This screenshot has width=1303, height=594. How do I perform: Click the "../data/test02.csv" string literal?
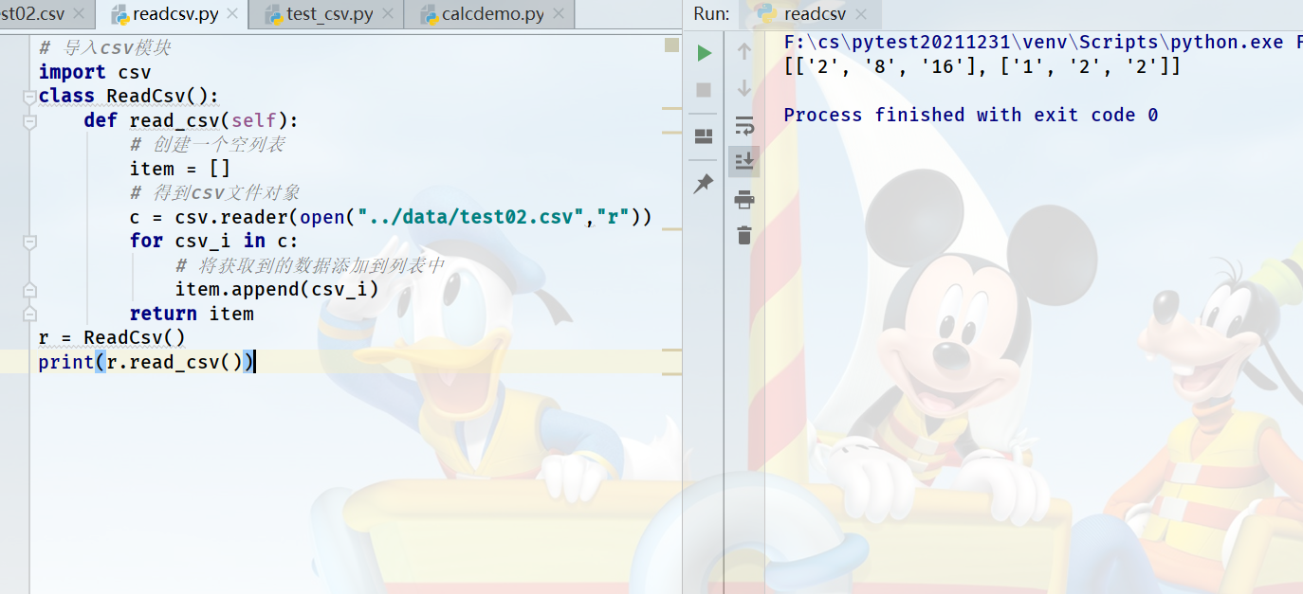pyautogui.click(x=470, y=217)
